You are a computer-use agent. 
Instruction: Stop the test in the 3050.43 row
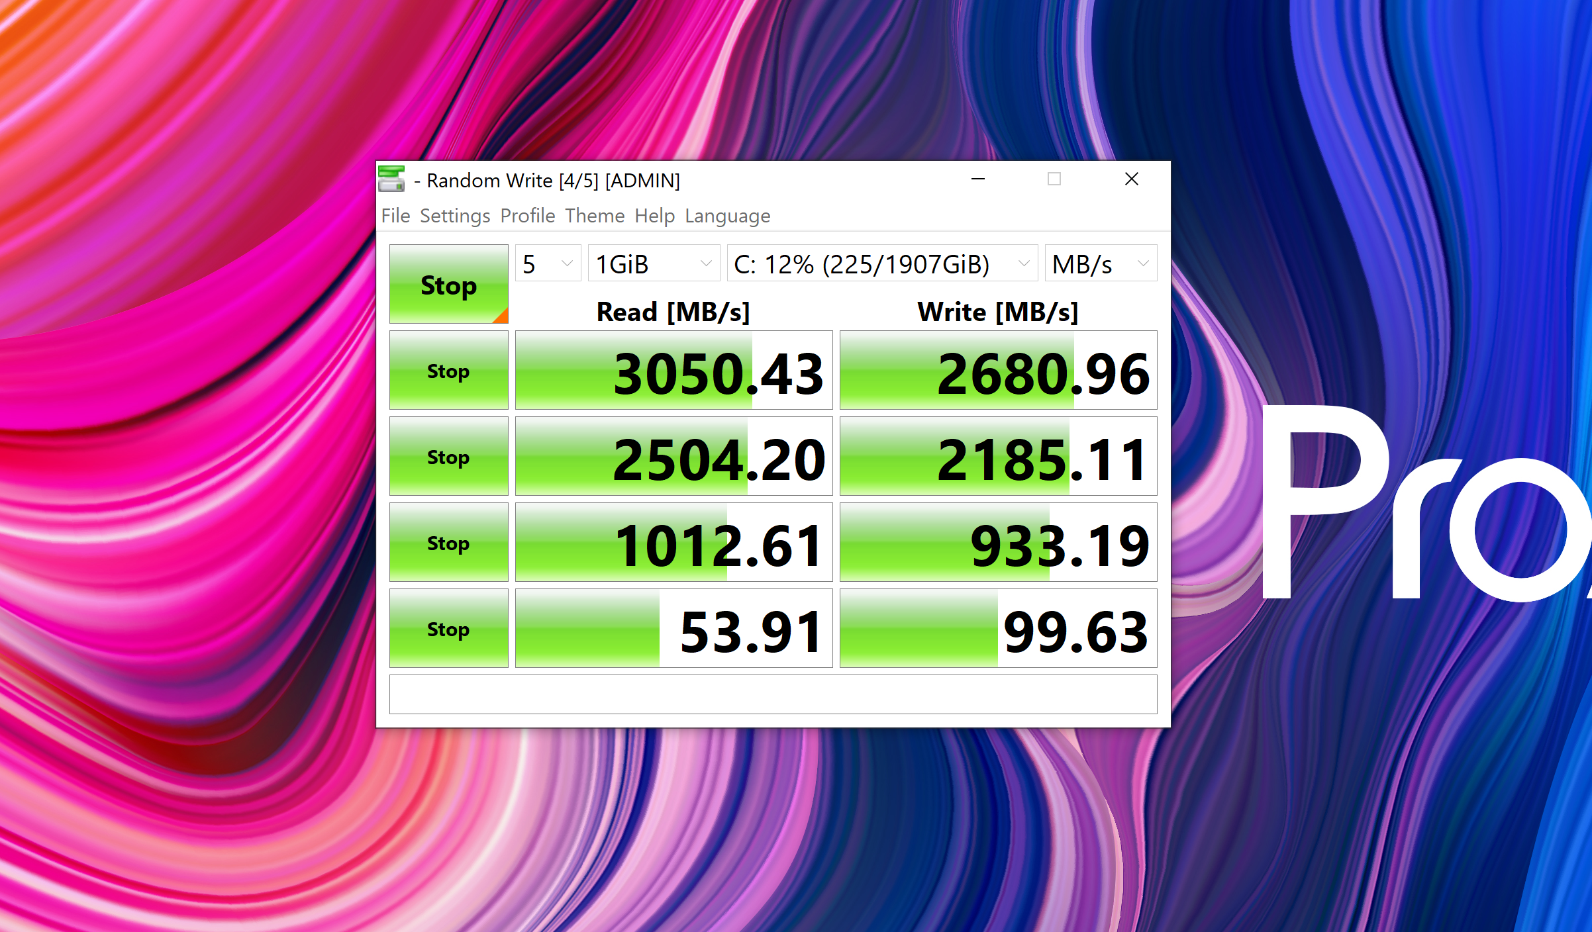(448, 370)
